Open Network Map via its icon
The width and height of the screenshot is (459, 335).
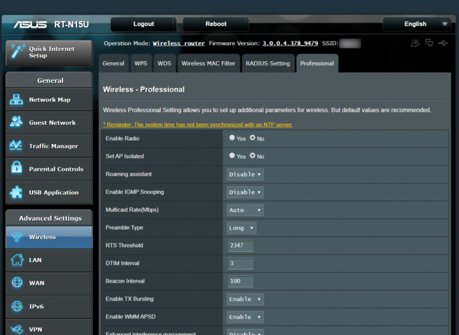click(x=17, y=99)
